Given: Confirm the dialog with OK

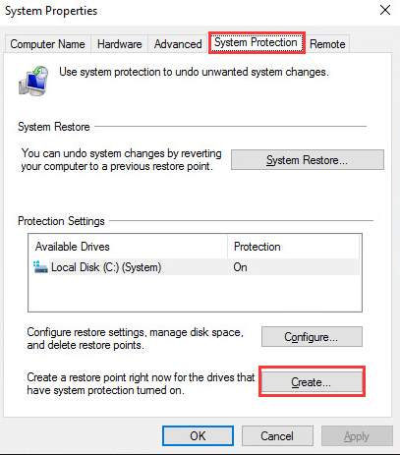Looking at the screenshot, I should 198,435.
